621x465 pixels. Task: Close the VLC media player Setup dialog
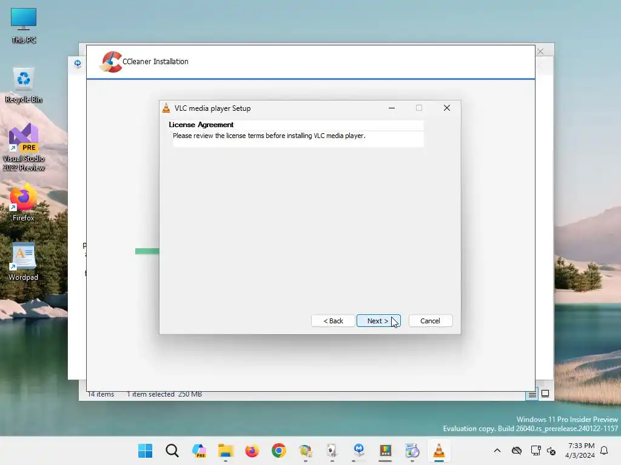(x=447, y=108)
